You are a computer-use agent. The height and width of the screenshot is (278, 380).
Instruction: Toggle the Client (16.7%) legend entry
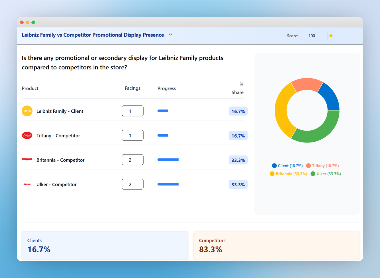pyautogui.click(x=287, y=166)
